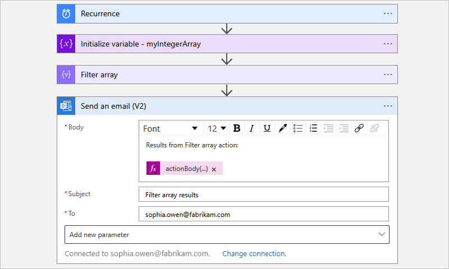Open the Font dropdown
The width and height of the screenshot is (449, 269).
click(x=171, y=128)
